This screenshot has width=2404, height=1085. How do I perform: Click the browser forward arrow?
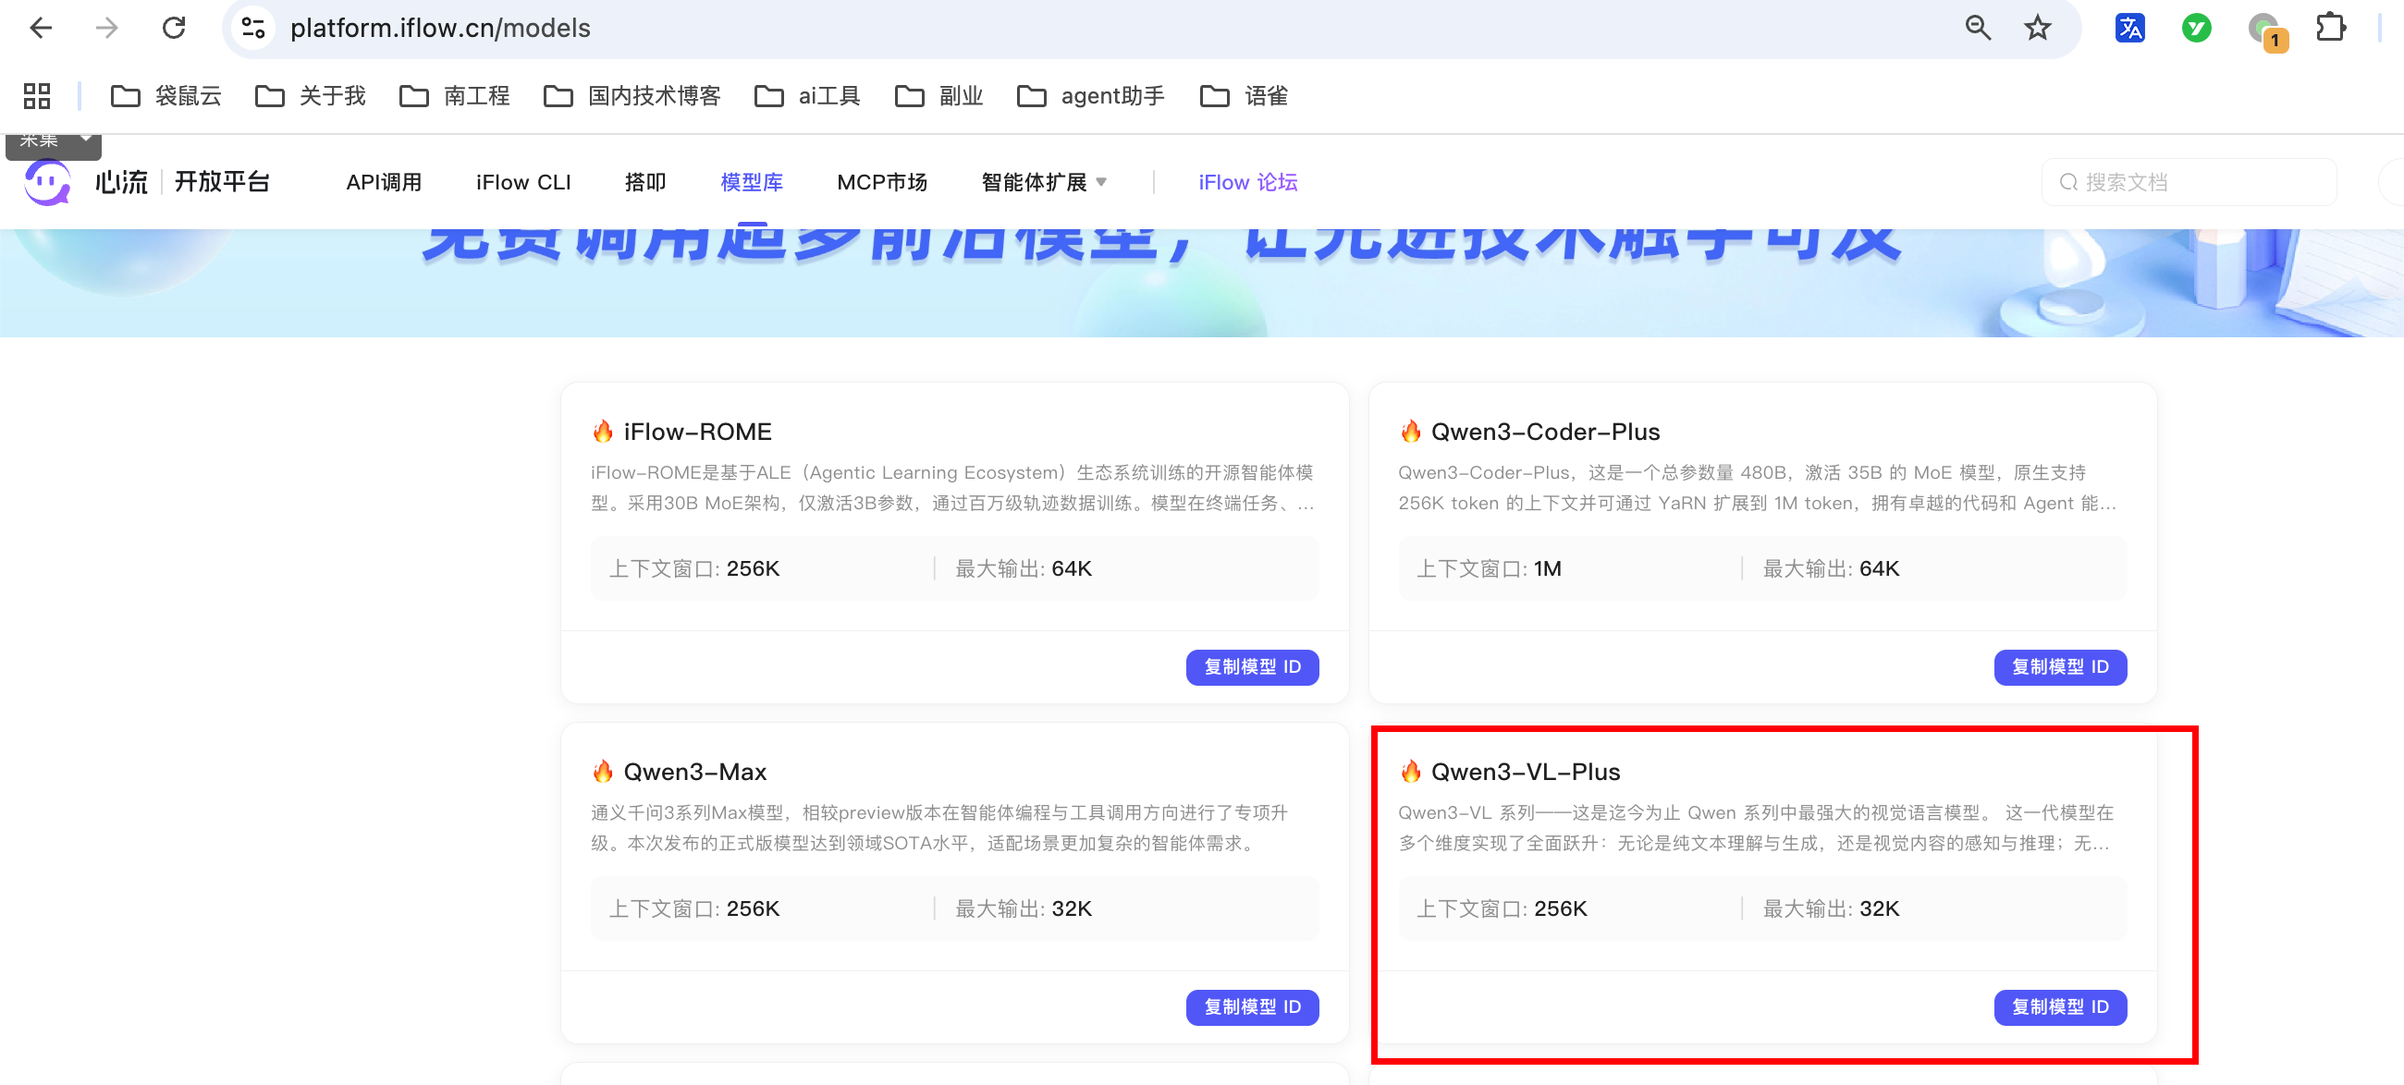[107, 28]
